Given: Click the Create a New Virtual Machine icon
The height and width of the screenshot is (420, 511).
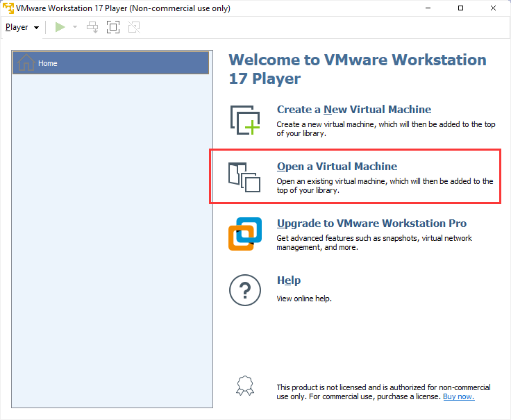Looking at the screenshot, I should click(x=245, y=119).
